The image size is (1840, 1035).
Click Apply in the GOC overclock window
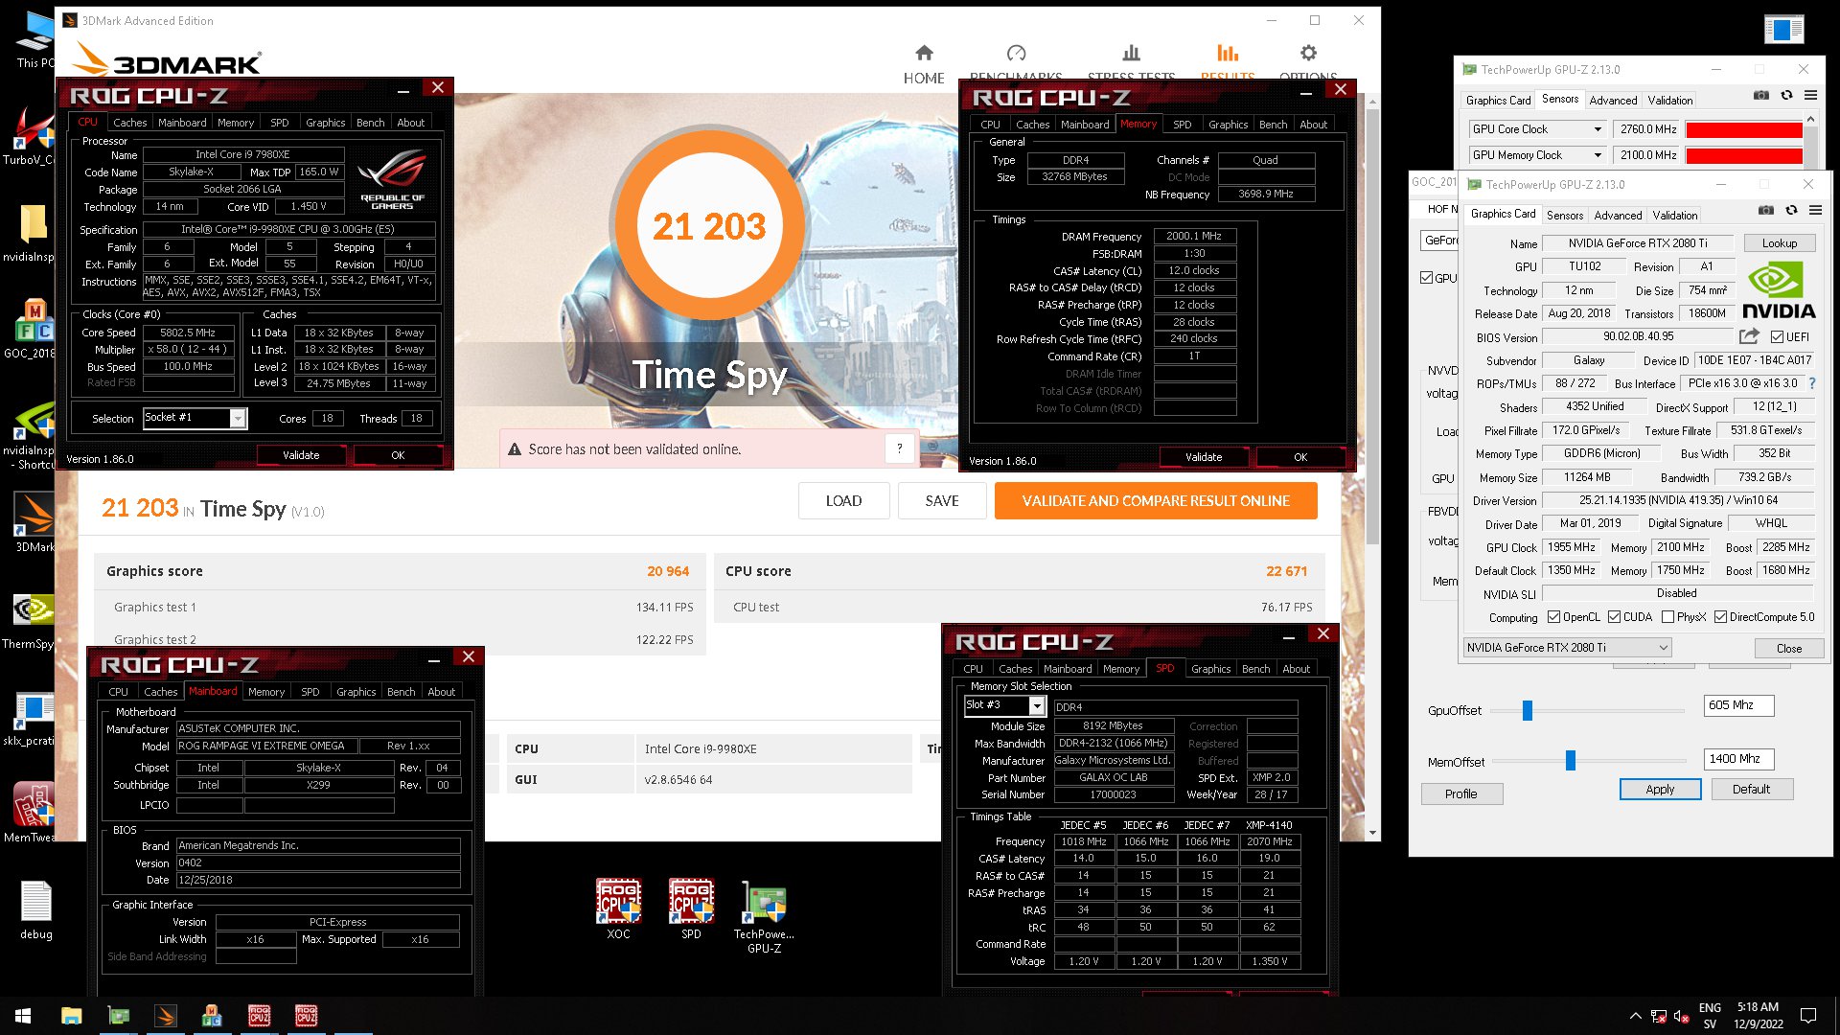pos(1660,790)
